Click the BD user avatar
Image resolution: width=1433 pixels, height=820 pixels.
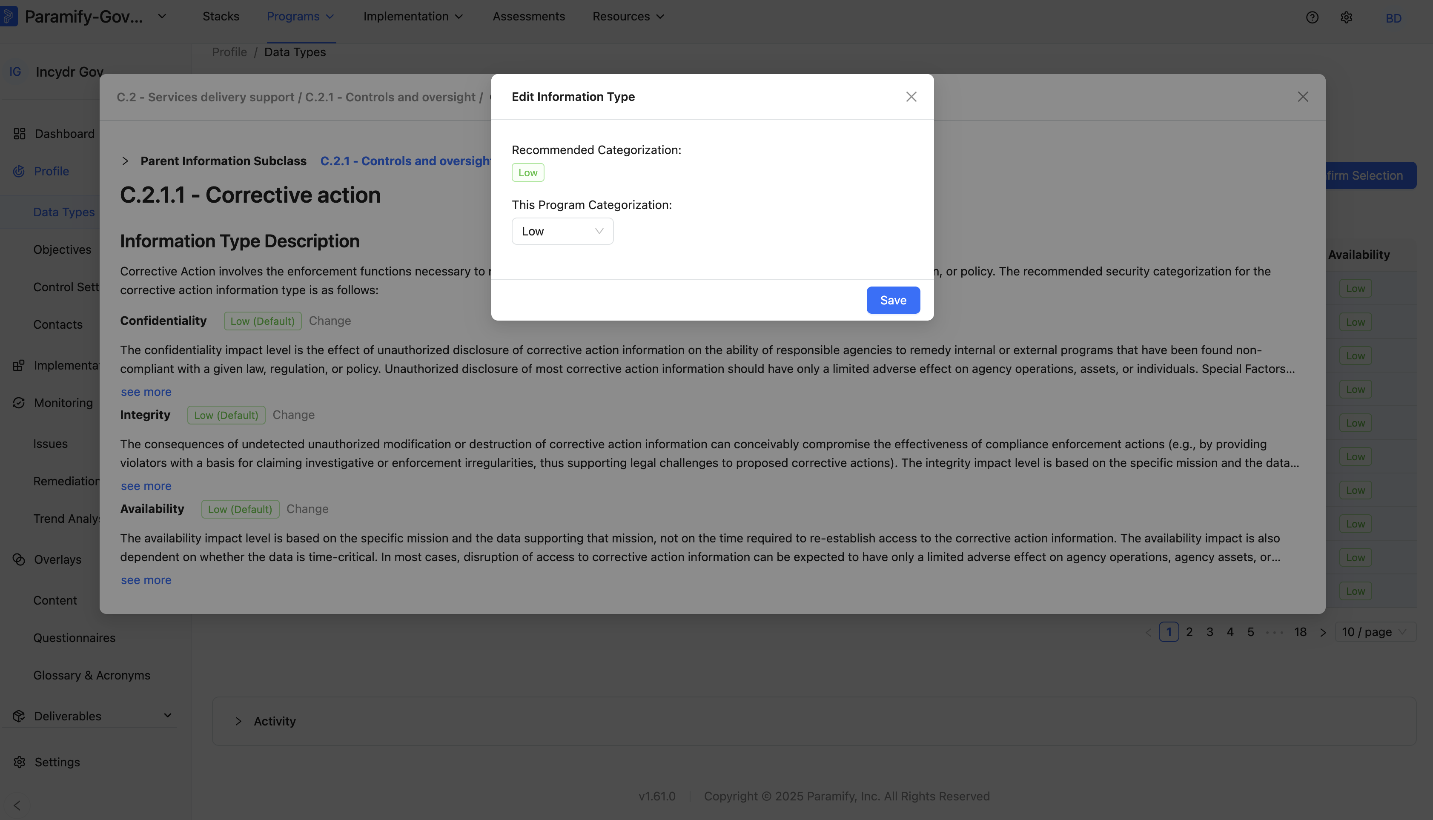(x=1393, y=18)
